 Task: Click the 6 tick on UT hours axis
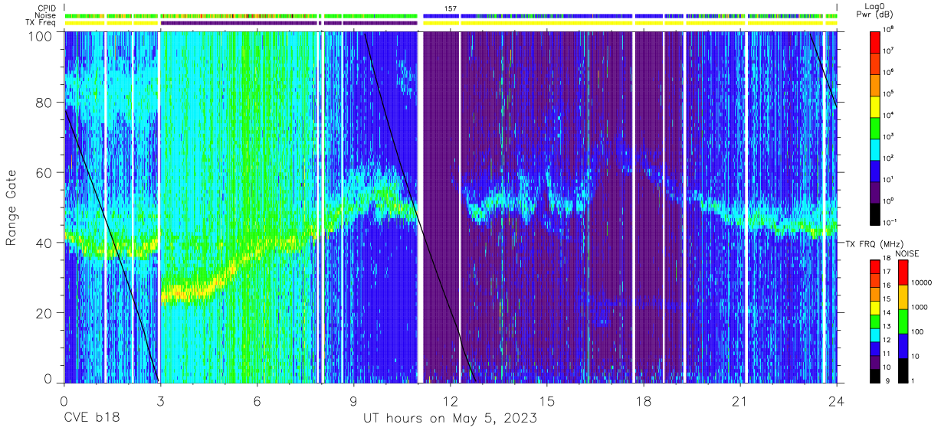tap(257, 401)
